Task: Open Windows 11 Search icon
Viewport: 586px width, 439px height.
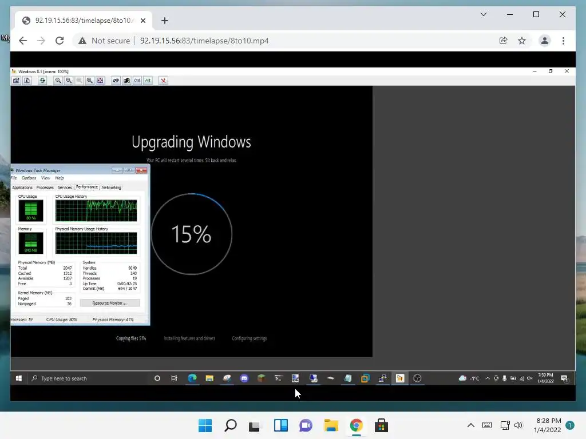Action: click(x=230, y=425)
